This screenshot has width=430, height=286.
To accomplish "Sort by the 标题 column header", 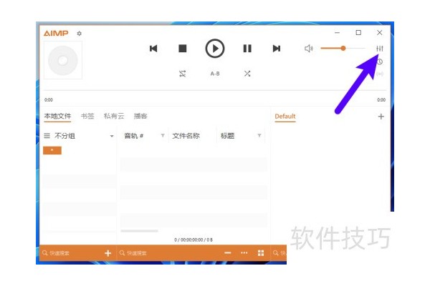I will (x=227, y=136).
